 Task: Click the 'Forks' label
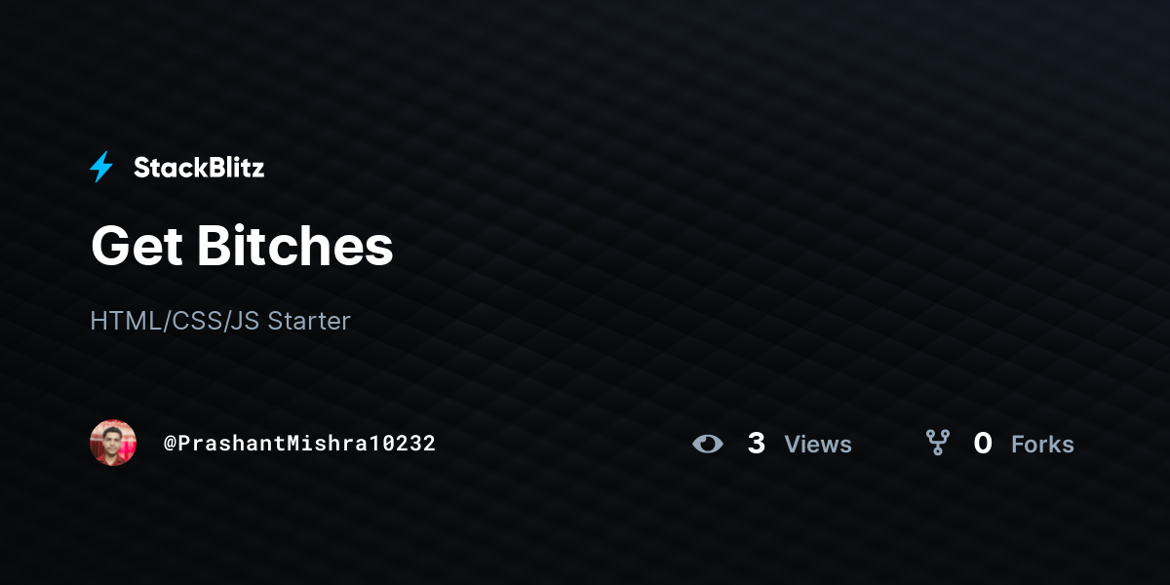1042,445
